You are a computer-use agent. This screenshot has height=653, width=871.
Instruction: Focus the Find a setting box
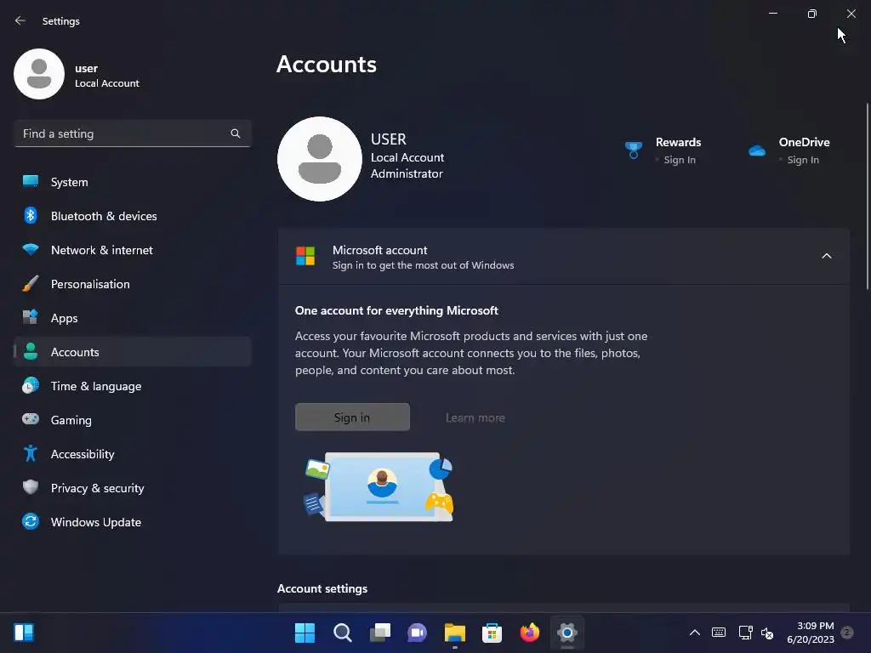point(132,133)
